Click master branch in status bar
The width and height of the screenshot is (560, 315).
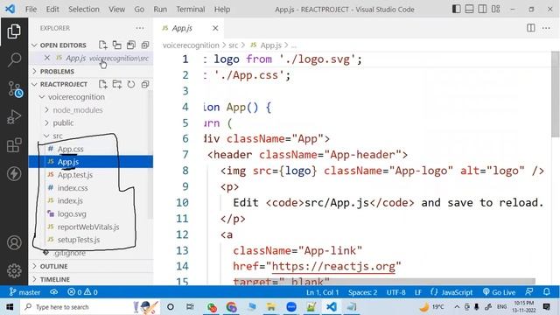pos(24,292)
